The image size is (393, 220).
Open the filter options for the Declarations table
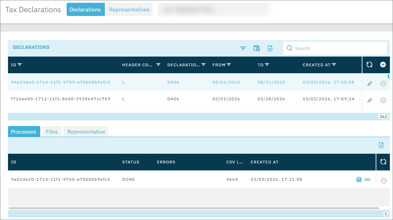tap(243, 48)
